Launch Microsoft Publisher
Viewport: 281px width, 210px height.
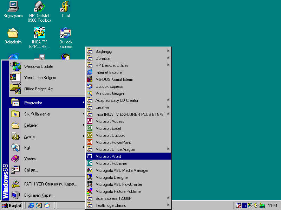128,163
